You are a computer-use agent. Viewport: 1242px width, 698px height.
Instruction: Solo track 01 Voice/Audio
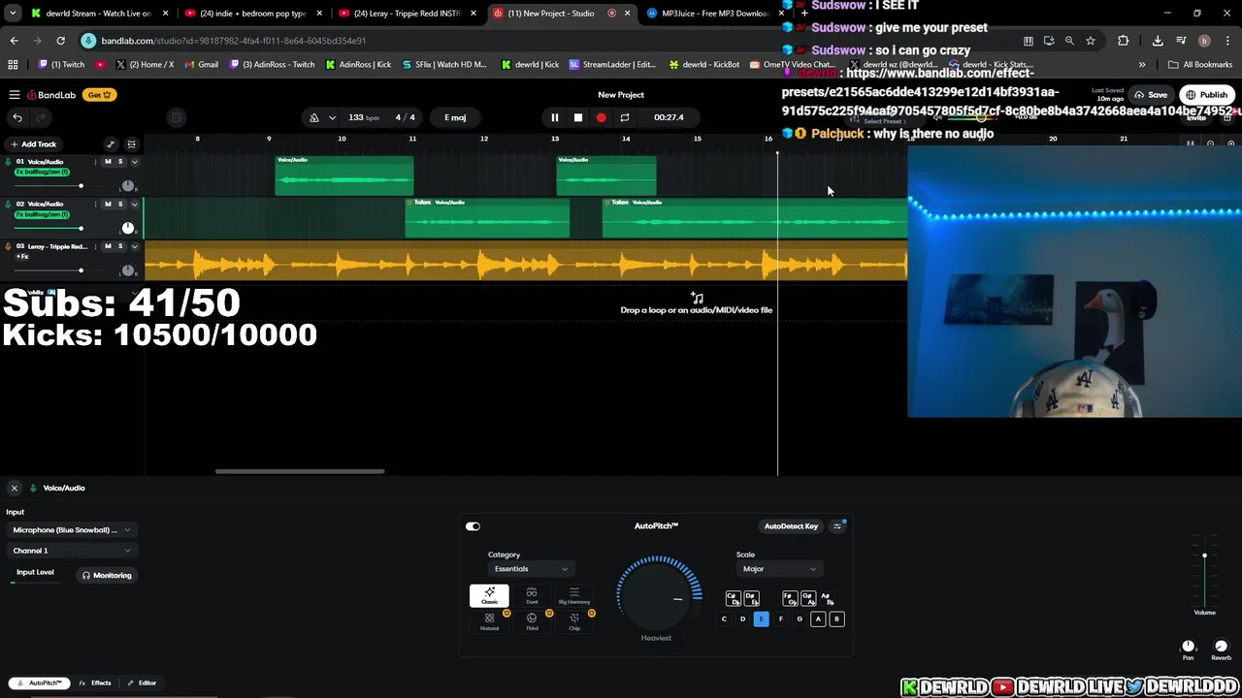click(120, 162)
